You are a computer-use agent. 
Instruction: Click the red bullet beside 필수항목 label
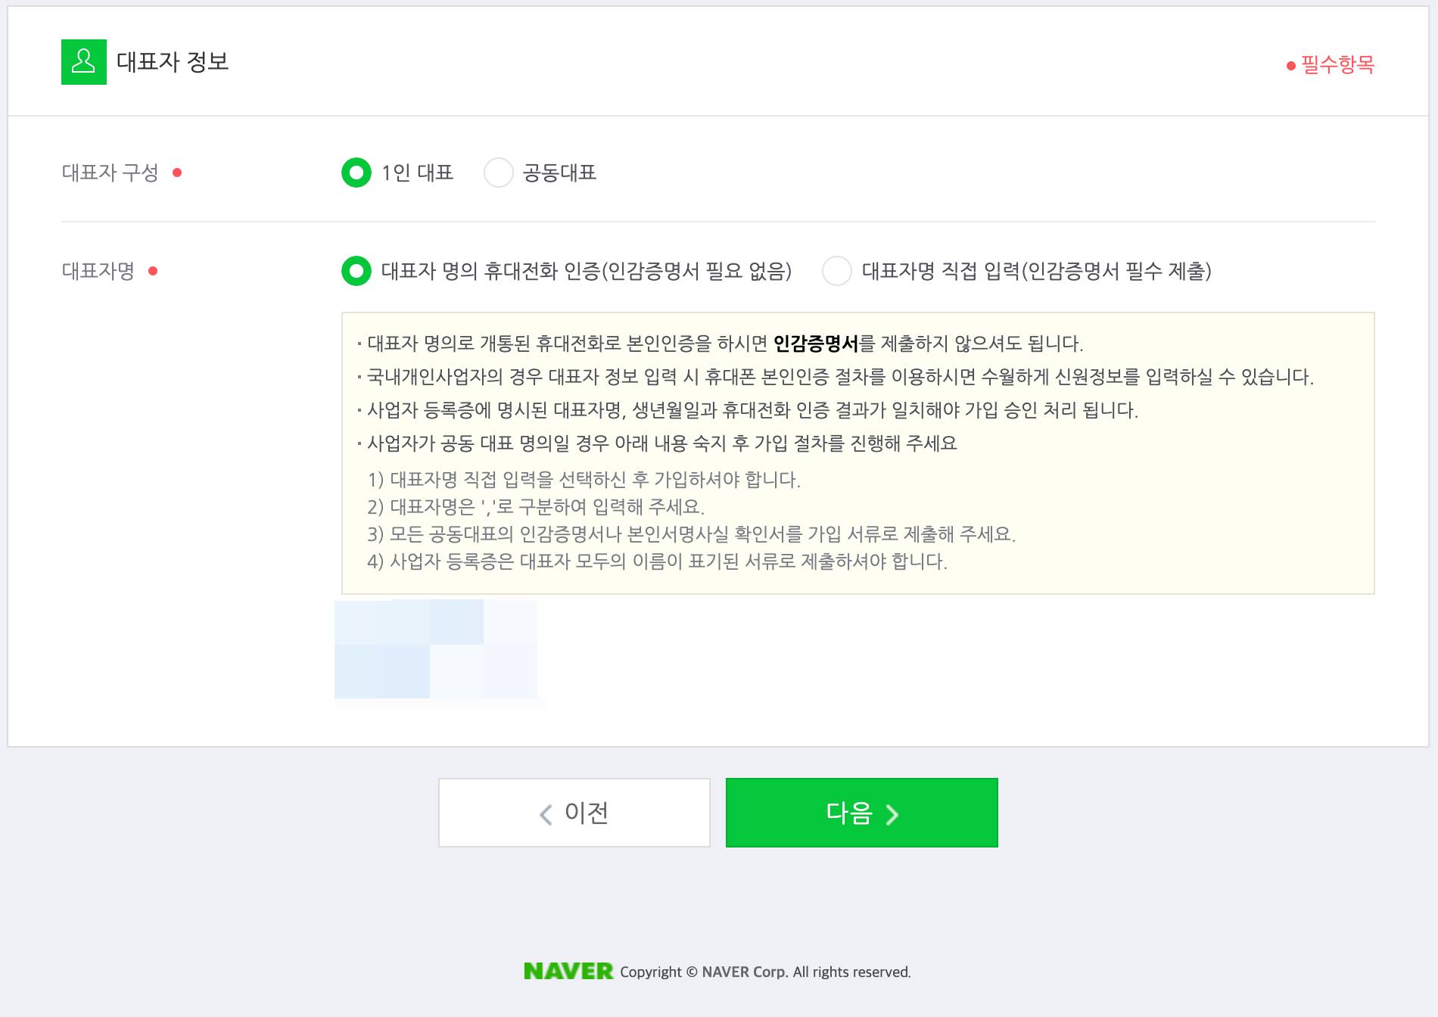tap(1290, 67)
